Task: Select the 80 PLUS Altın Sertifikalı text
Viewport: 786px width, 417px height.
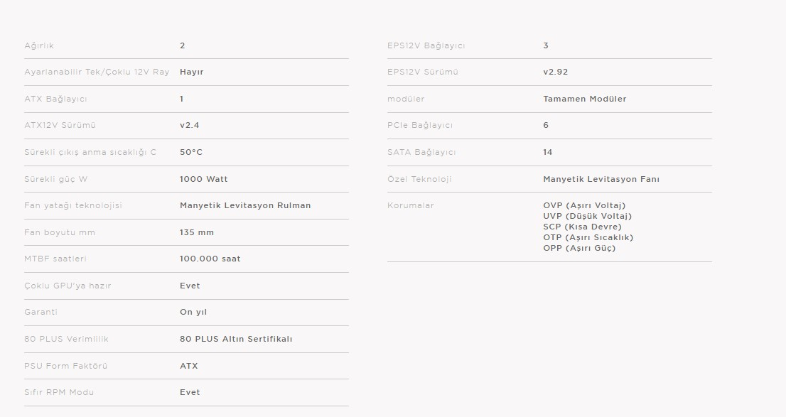Action: [x=236, y=339]
